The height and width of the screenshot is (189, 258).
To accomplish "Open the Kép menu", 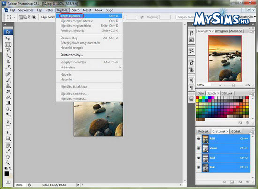I will 39,10.
